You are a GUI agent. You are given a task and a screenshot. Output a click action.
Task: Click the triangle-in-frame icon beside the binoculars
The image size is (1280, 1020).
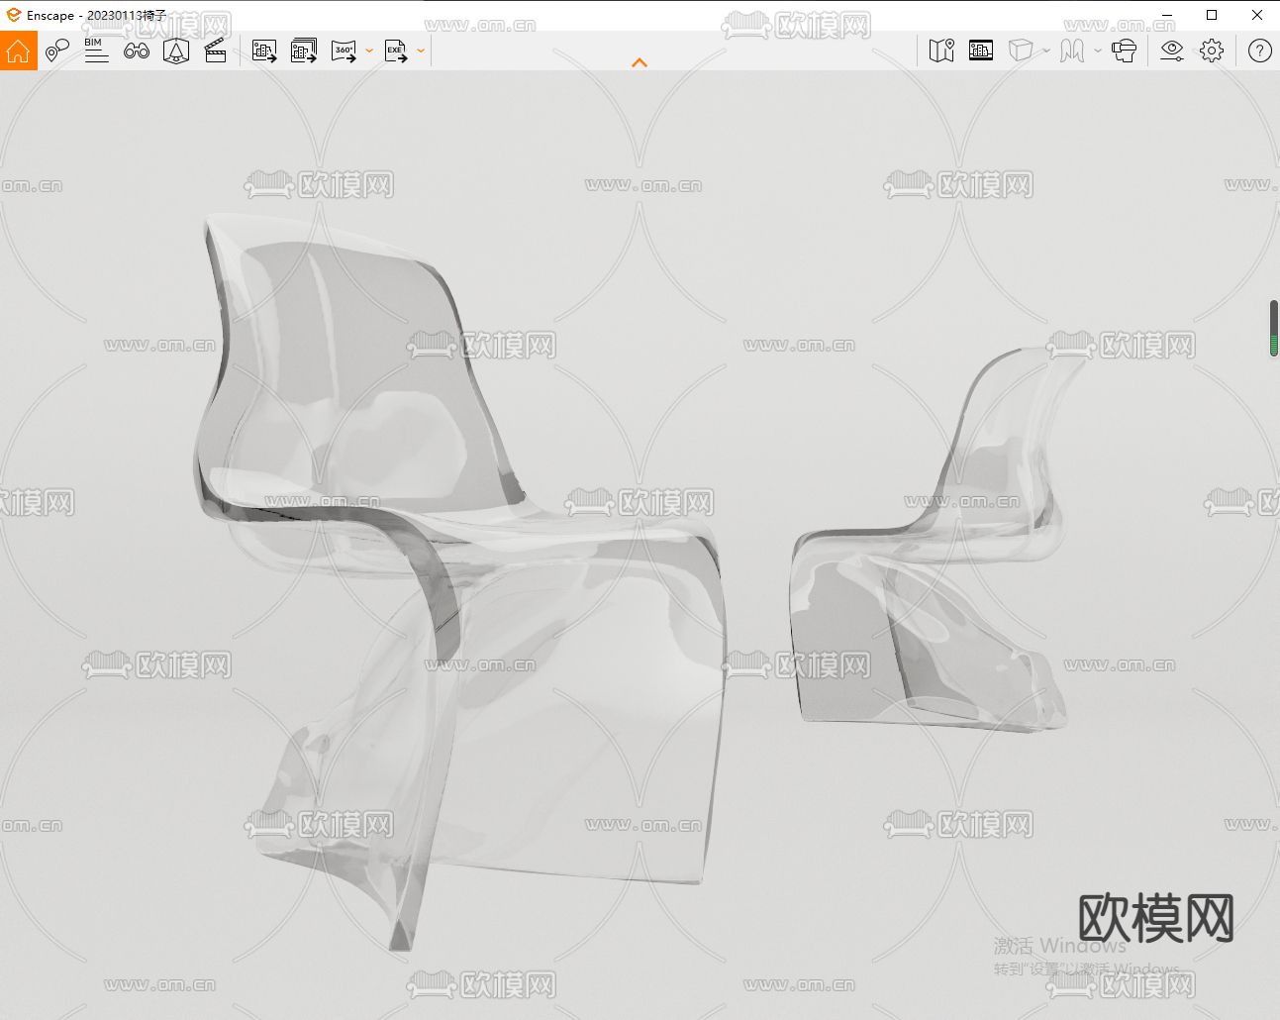pos(176,51)
